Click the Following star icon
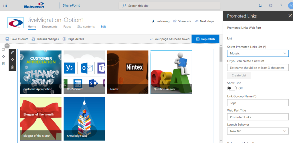This screenshot has width=293, height=143. click(153, 21)
